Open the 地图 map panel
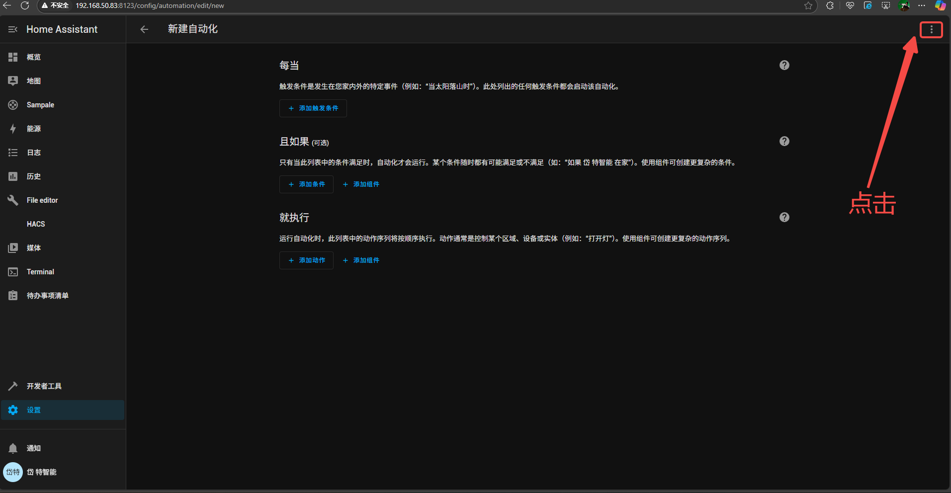Image resolution: width=951 pixels, height=493 pixels. [x=34, y=81]
